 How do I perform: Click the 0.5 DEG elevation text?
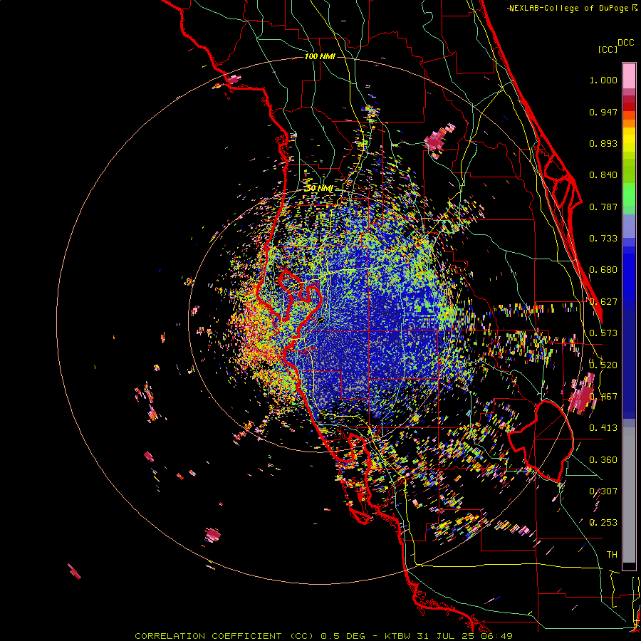(x=343, y=636)
